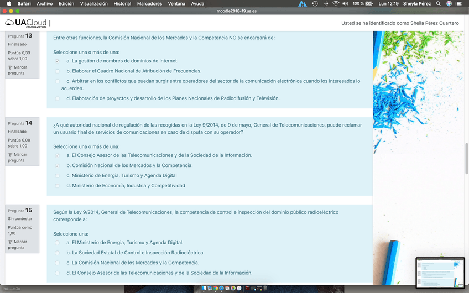Open Time Machine menu bar icon
Image resolution: width=469 pixels, height=293 pixels.
point(315,3)
